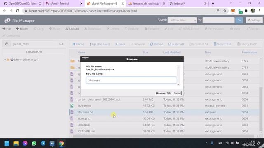Viewport: 264px width, 148px height.
Task: Click the index.php file icon
Action: tap(72, 118)
